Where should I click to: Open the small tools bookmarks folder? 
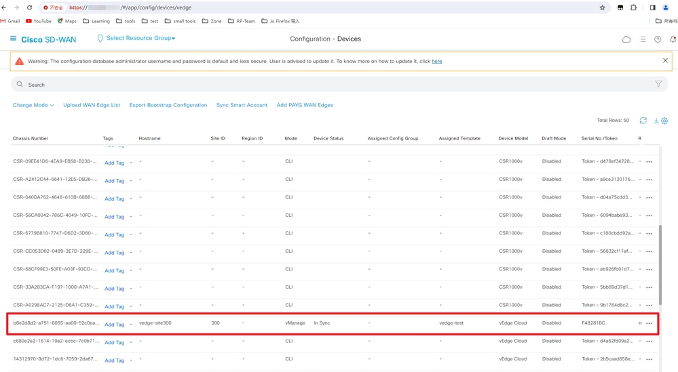[x=181, y=21]
